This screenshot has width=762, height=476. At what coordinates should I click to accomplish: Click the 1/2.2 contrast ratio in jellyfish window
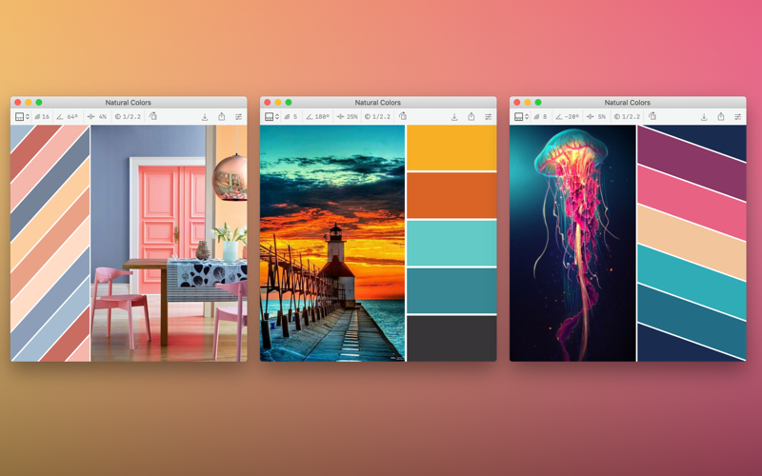tap(627, 116)
